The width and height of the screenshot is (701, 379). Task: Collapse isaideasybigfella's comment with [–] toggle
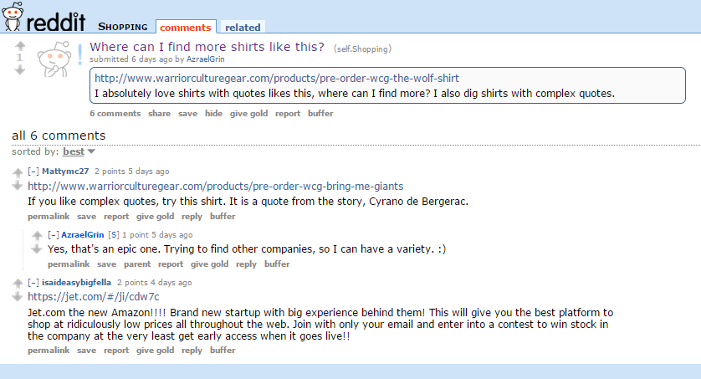tap(33, 283)
